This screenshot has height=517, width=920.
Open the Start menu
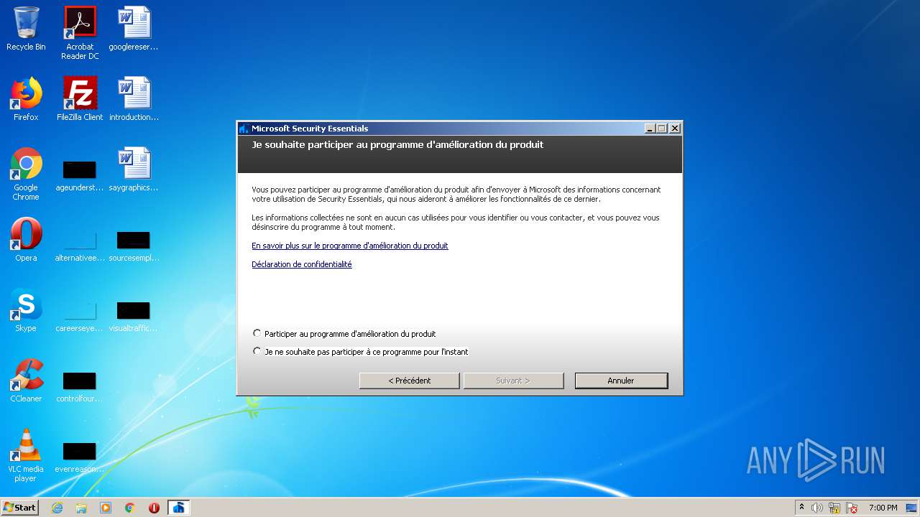[19, 508]
